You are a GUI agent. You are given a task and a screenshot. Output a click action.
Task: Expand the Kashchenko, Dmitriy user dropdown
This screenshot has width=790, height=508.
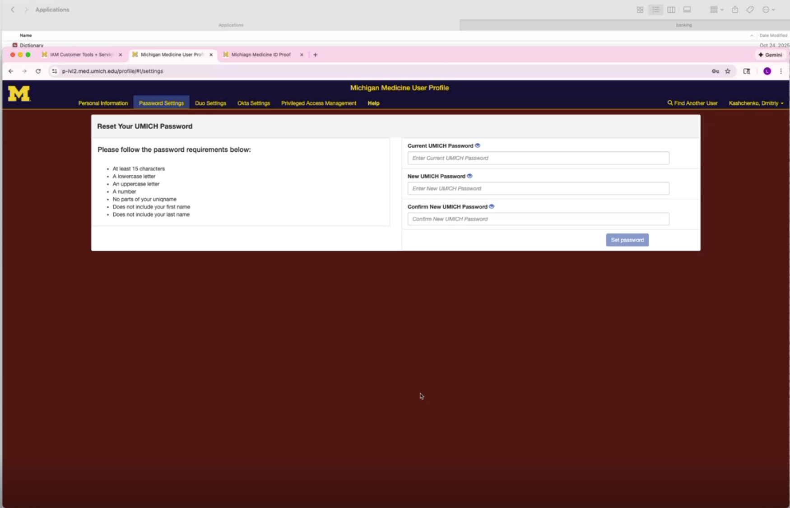756,103
